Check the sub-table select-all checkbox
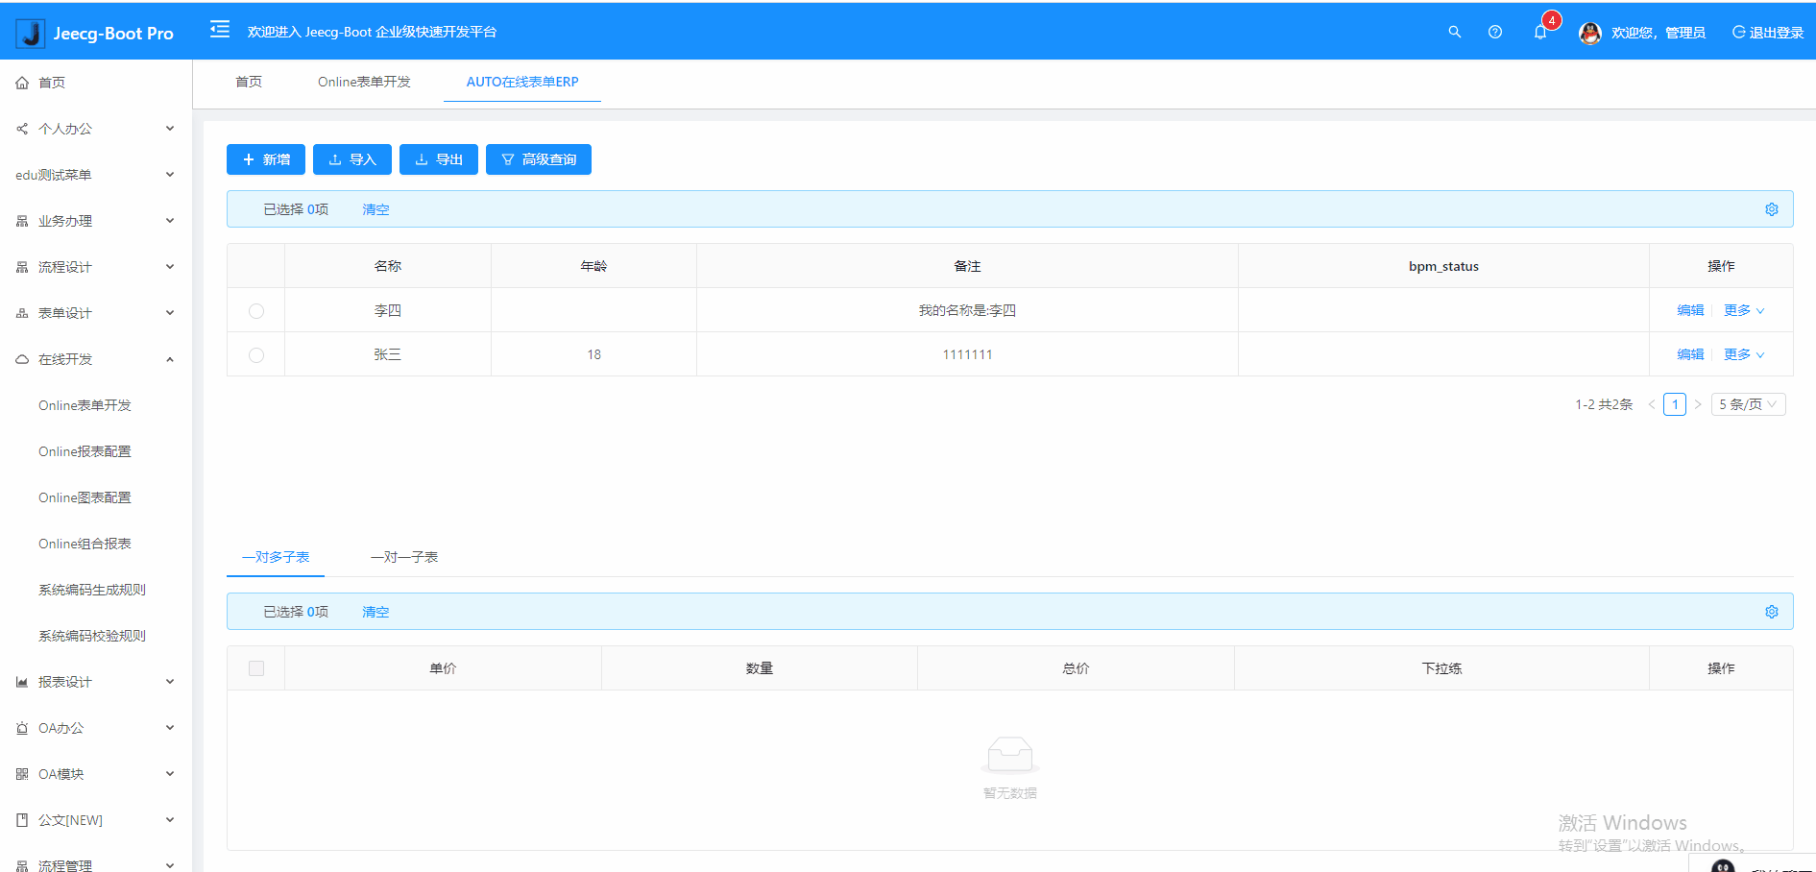 [256, 668]
